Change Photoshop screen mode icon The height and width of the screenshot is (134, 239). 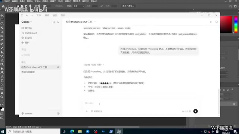coord(2,118)
